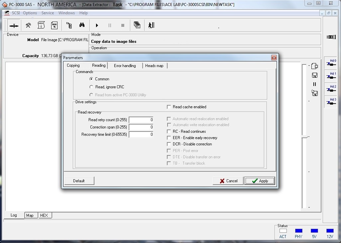341x243 pixels.
Task: Open the Heads map tab
Action: (154, 66)
